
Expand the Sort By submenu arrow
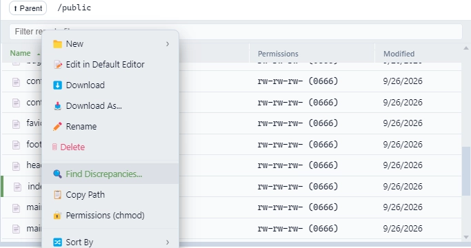168,242
